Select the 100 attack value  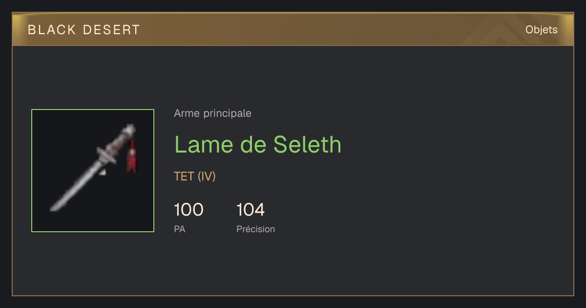(188, 210)
